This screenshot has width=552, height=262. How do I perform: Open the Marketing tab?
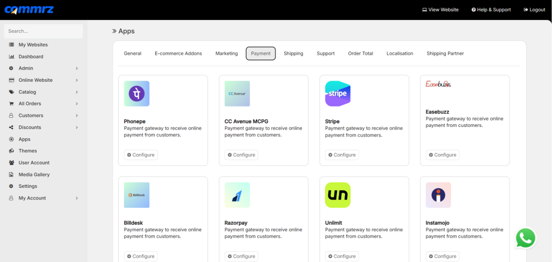tap(227, 53)
